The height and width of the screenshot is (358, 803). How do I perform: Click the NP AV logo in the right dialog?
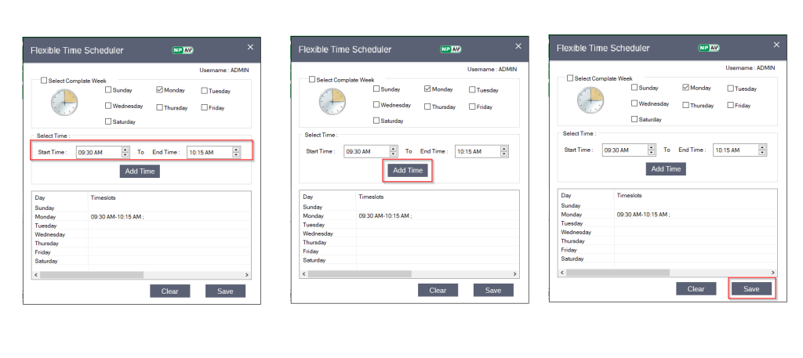pos(709,48)
